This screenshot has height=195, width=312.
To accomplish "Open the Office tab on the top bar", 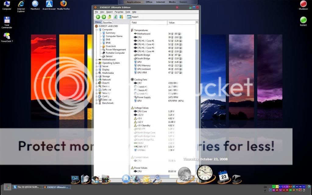I will (x=149, y=2).
